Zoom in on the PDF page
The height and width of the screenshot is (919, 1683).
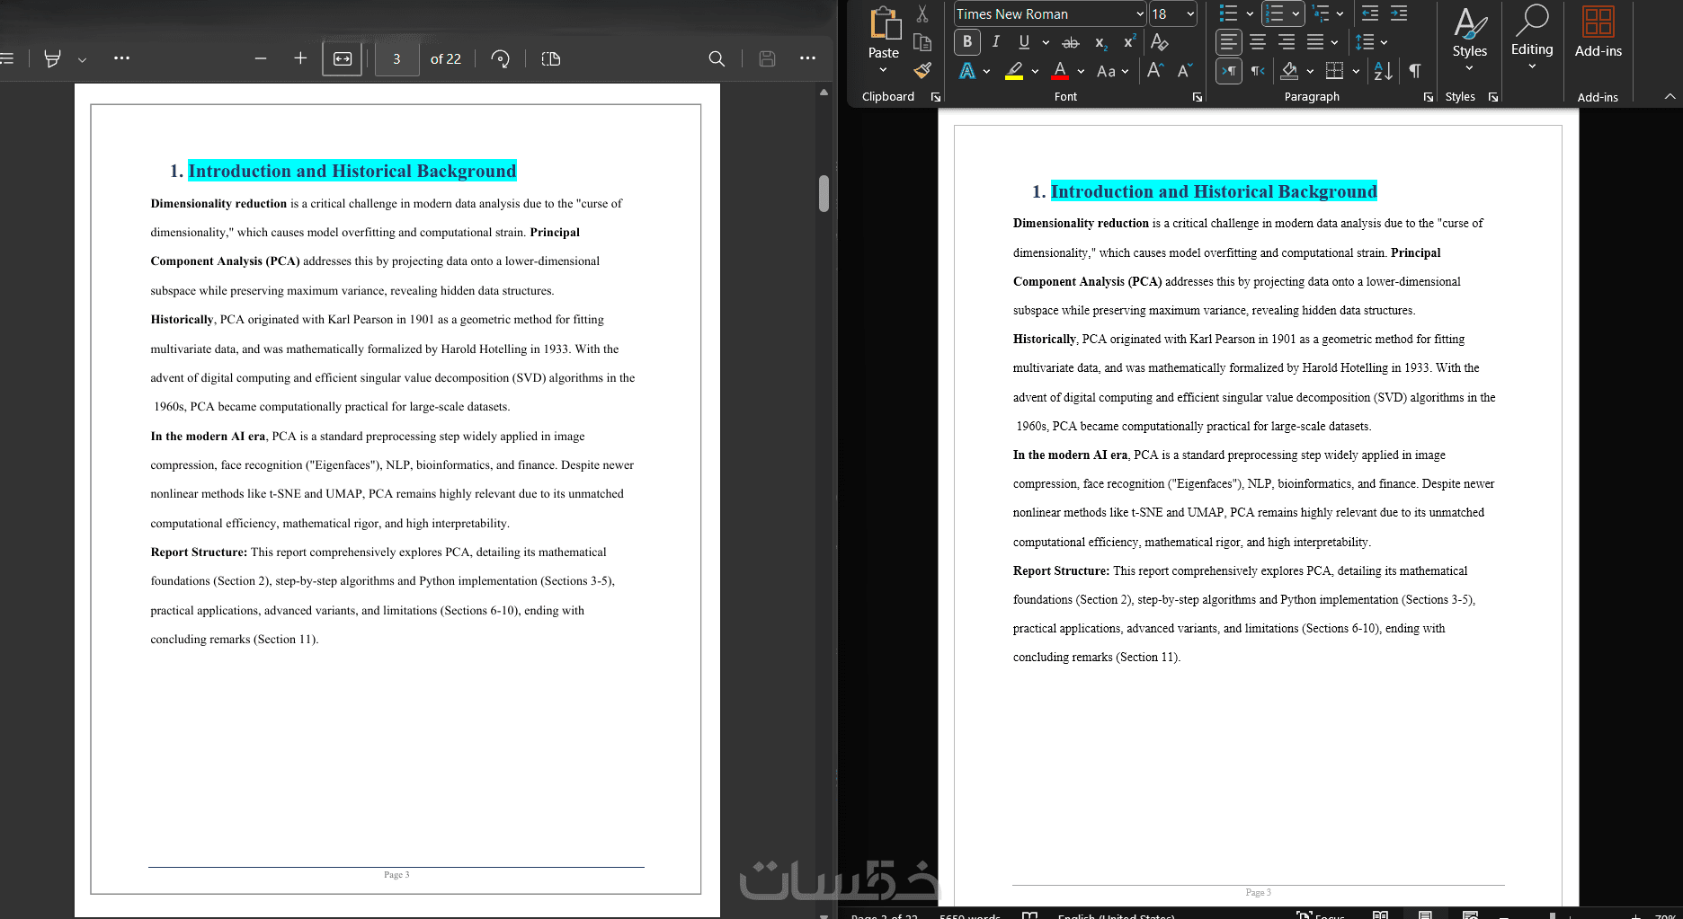coord(300,58)
